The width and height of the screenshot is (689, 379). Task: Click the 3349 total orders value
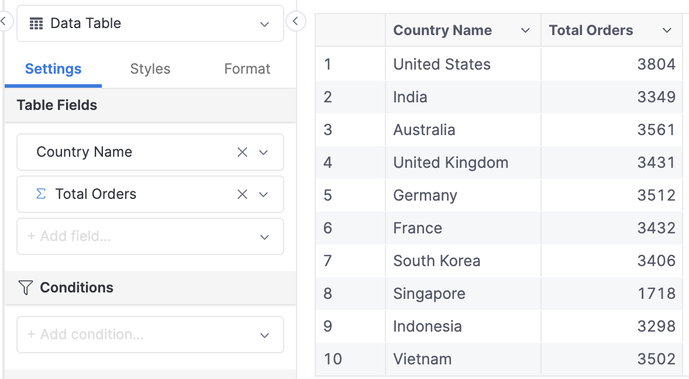coord(656,97)
